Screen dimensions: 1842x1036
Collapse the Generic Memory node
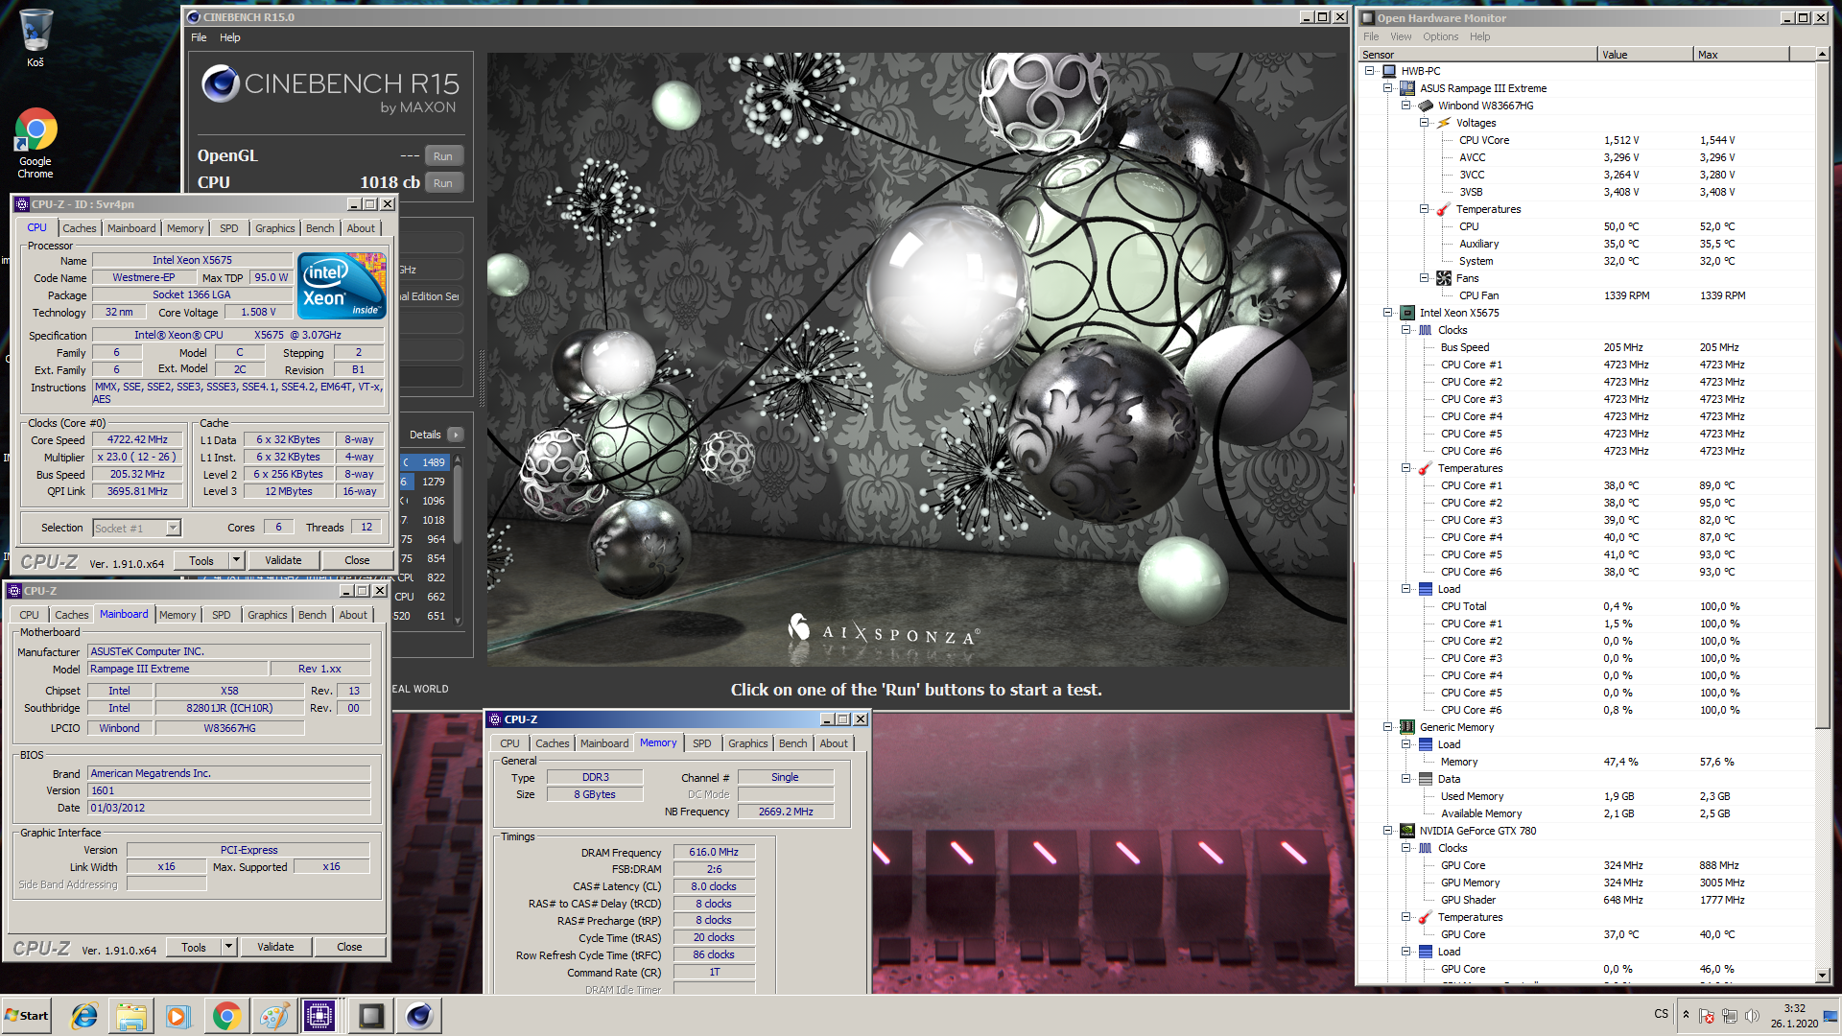tap(1387, 727)
